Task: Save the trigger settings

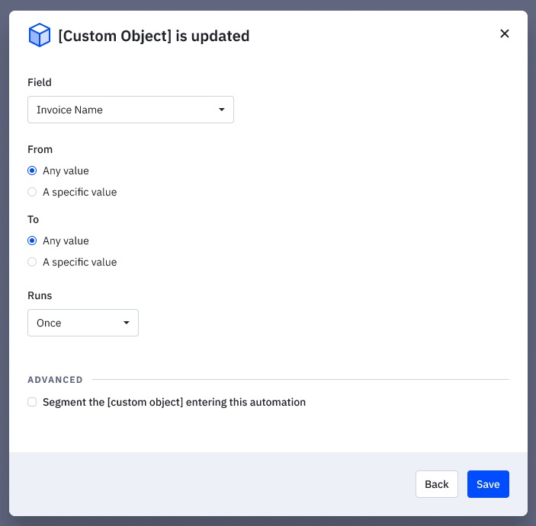Action: click(x=488, y=484)
